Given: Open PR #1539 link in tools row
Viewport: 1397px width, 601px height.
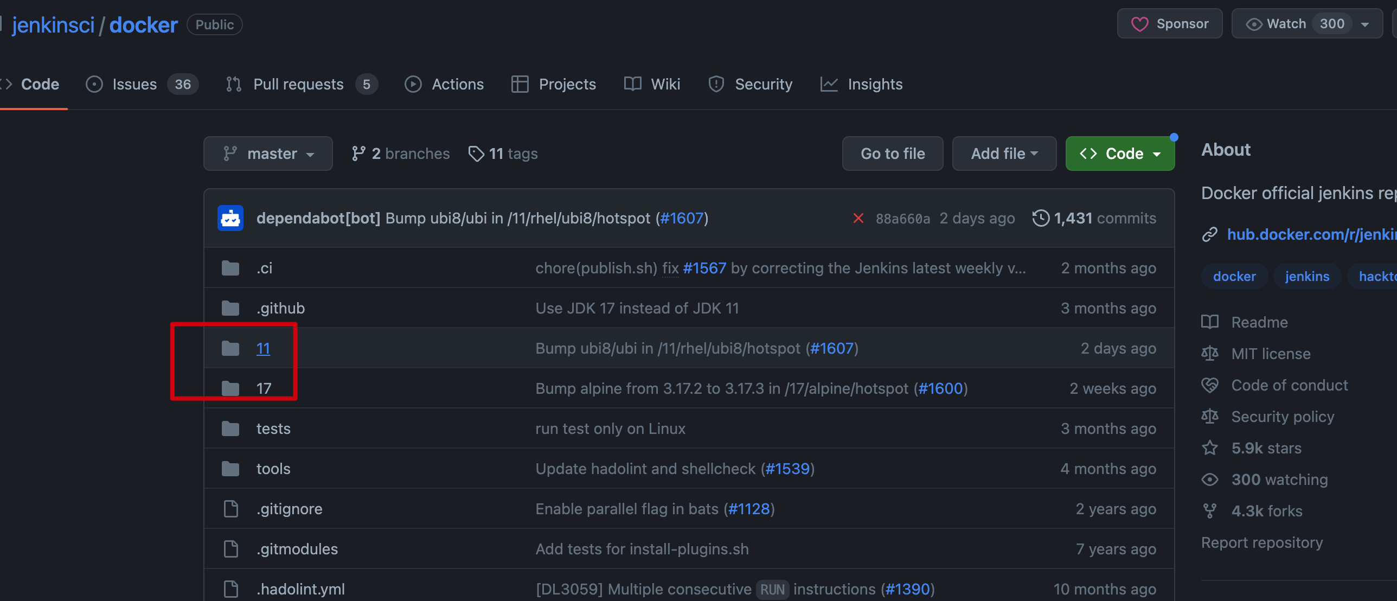Looking at the screenshot, I should click(x=787, y=469).
